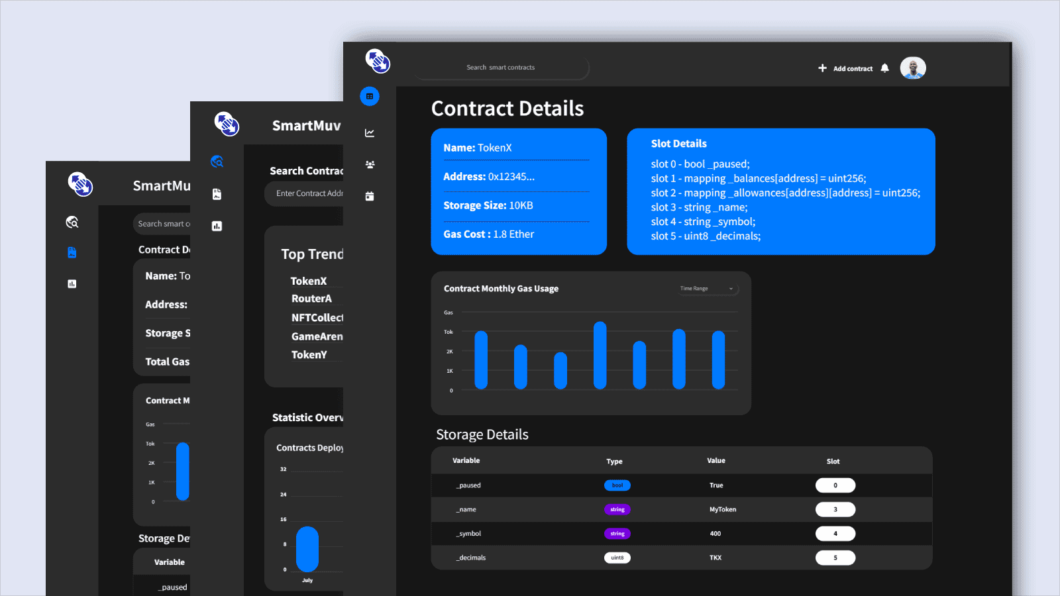
Task: Select TokenX in the Top Trending list
Action: pos(309,280)
